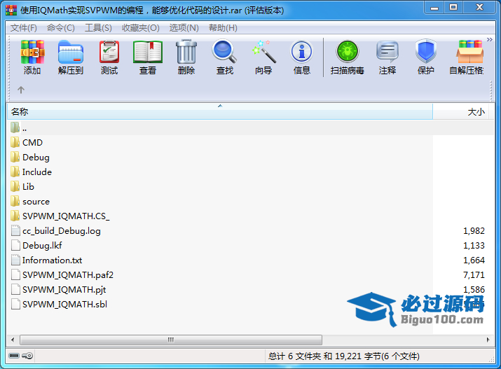This screenshot has width=501, height=369.
Task: Click the size value 1,664
Action: (474, 260)
